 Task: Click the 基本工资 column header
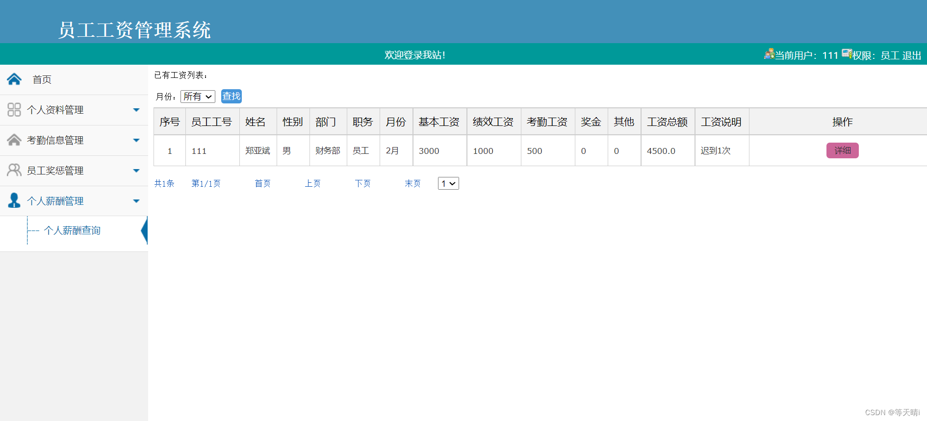click(x=439, y=122)
